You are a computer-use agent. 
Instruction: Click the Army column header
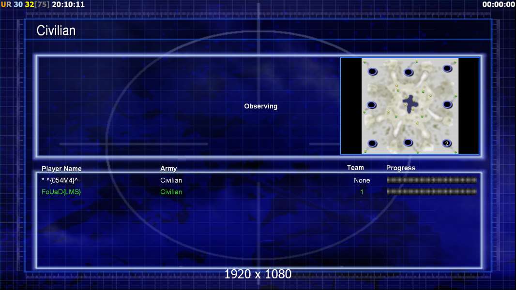[x=168, y=168]
